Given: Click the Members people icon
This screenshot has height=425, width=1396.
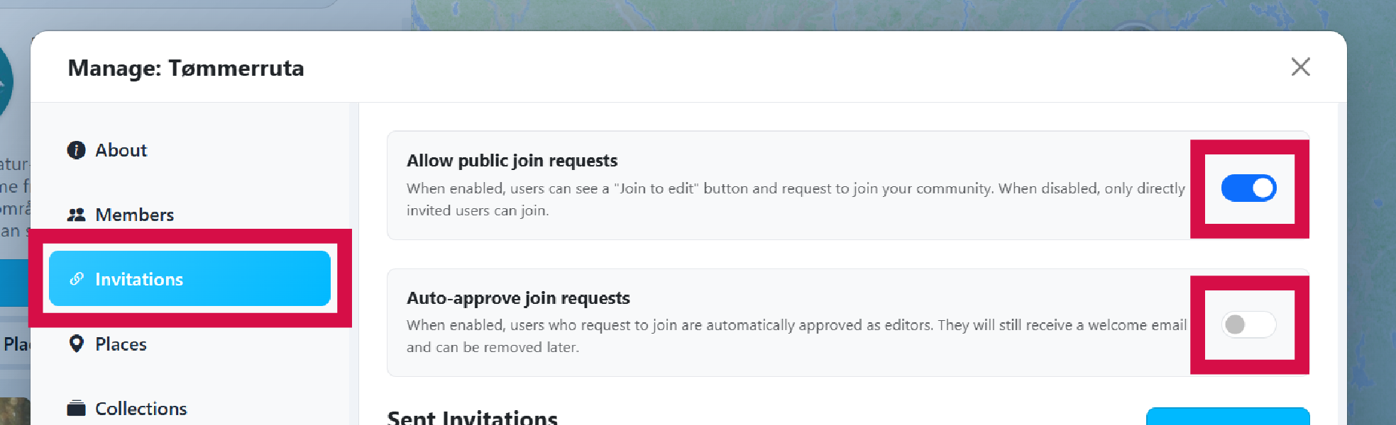Looking at the screenshot, I should coord(76,215).
